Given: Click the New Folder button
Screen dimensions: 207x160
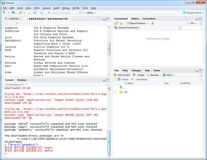Looking at the screenshot, I should [122, 75].
